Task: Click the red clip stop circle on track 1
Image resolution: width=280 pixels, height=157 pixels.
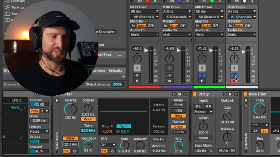Action: [x=147, y=1]
